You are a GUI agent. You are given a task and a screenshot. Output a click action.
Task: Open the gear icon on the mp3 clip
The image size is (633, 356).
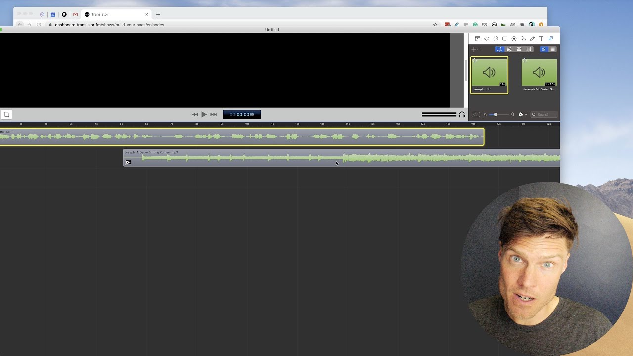click(128, 162)
